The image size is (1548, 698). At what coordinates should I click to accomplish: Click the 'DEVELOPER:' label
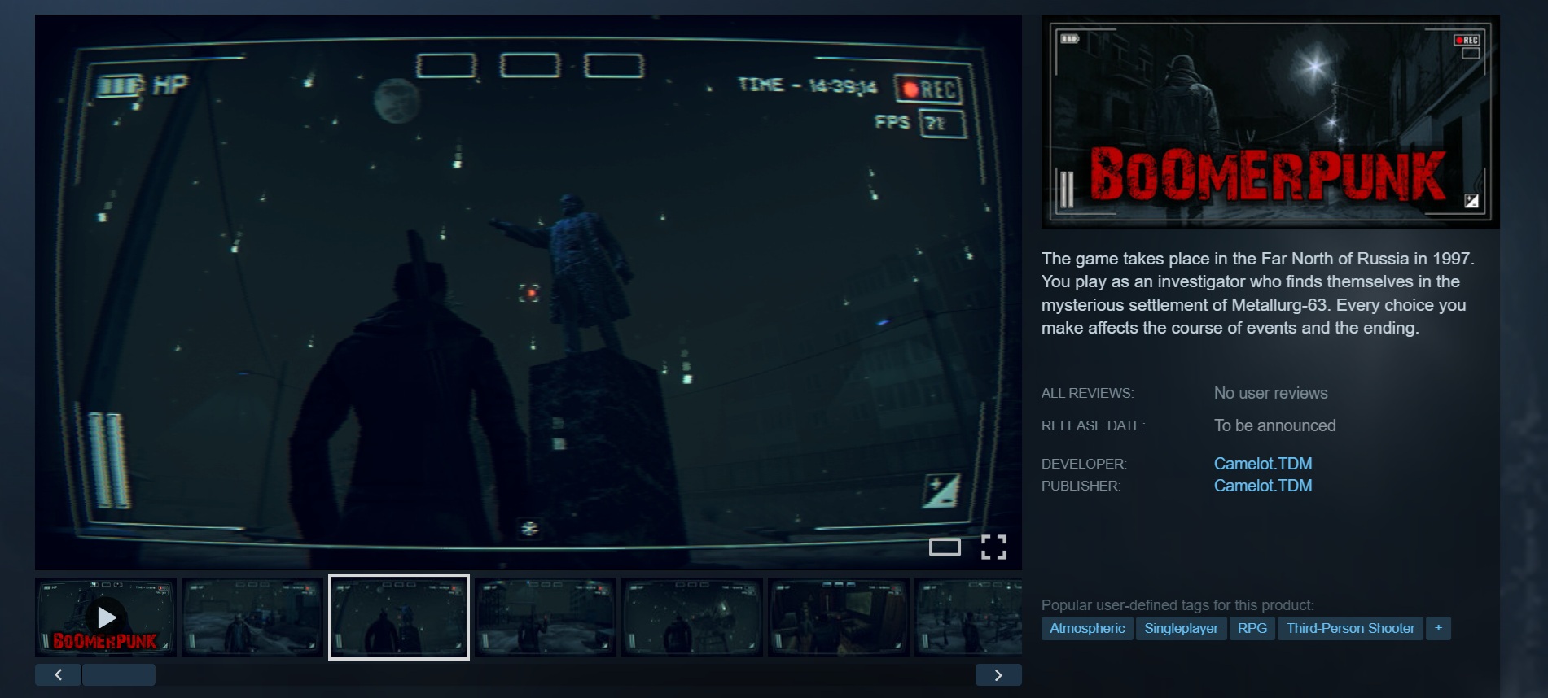click(x=1084, y=464)
